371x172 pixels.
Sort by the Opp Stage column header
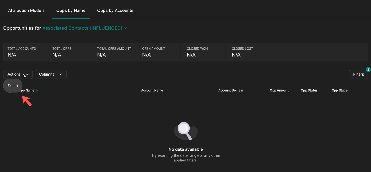pos(339,90)
